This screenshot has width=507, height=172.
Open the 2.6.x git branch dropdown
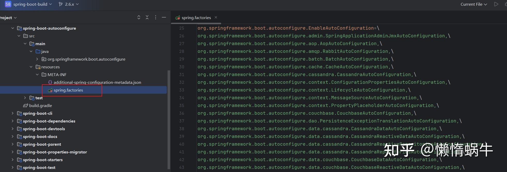coord(69,4)
